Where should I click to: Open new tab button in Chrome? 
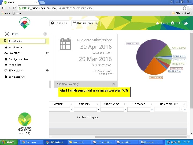tap(42, 2)
